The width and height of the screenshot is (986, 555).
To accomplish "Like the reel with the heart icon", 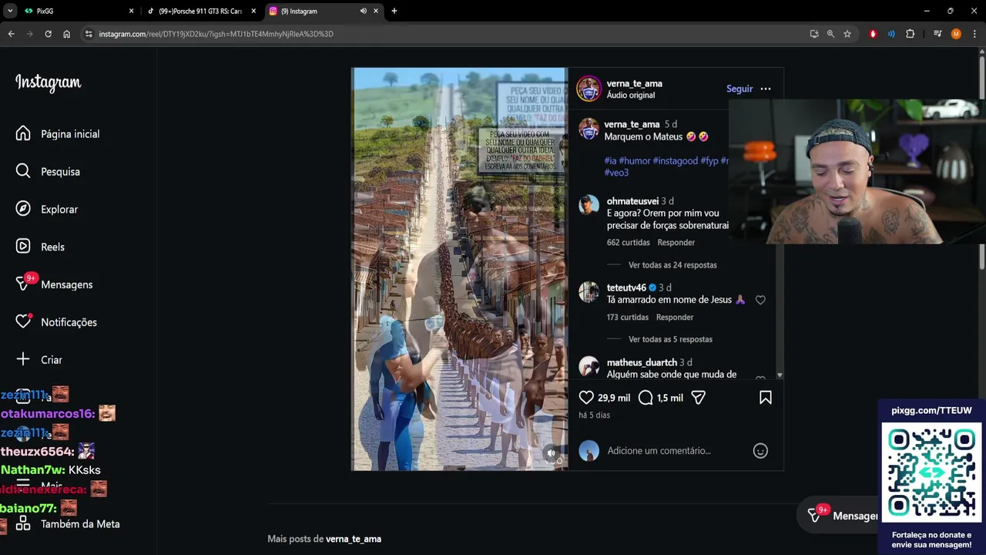I will [x=586, y=398].
